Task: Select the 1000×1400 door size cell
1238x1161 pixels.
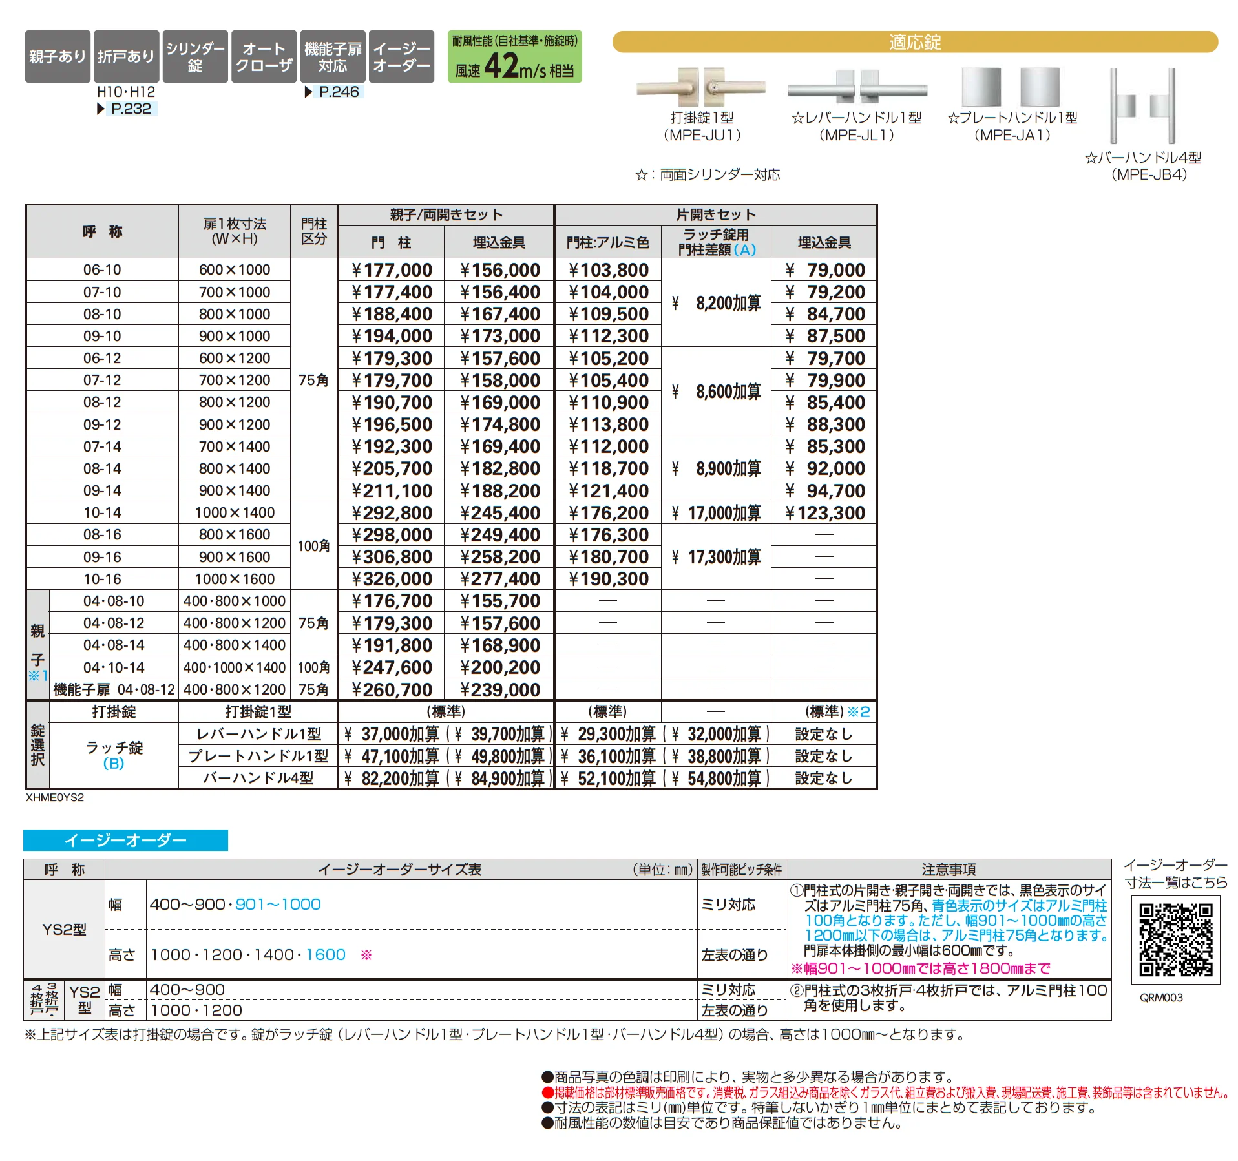Action: tap(235, 512)
